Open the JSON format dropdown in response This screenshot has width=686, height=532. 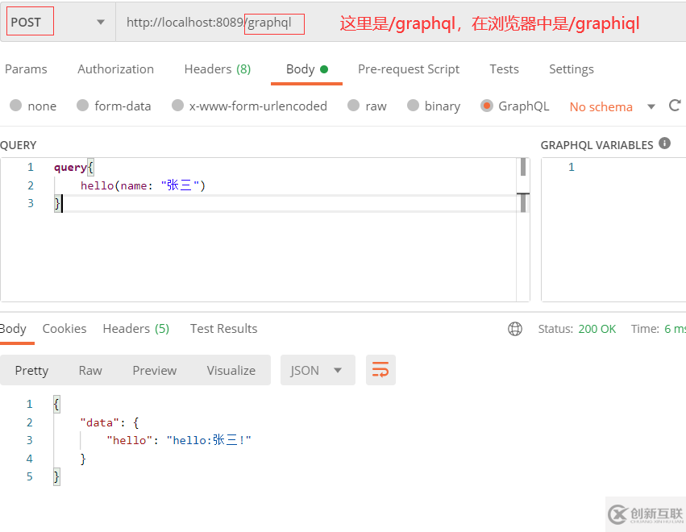[x=318, y=370]
